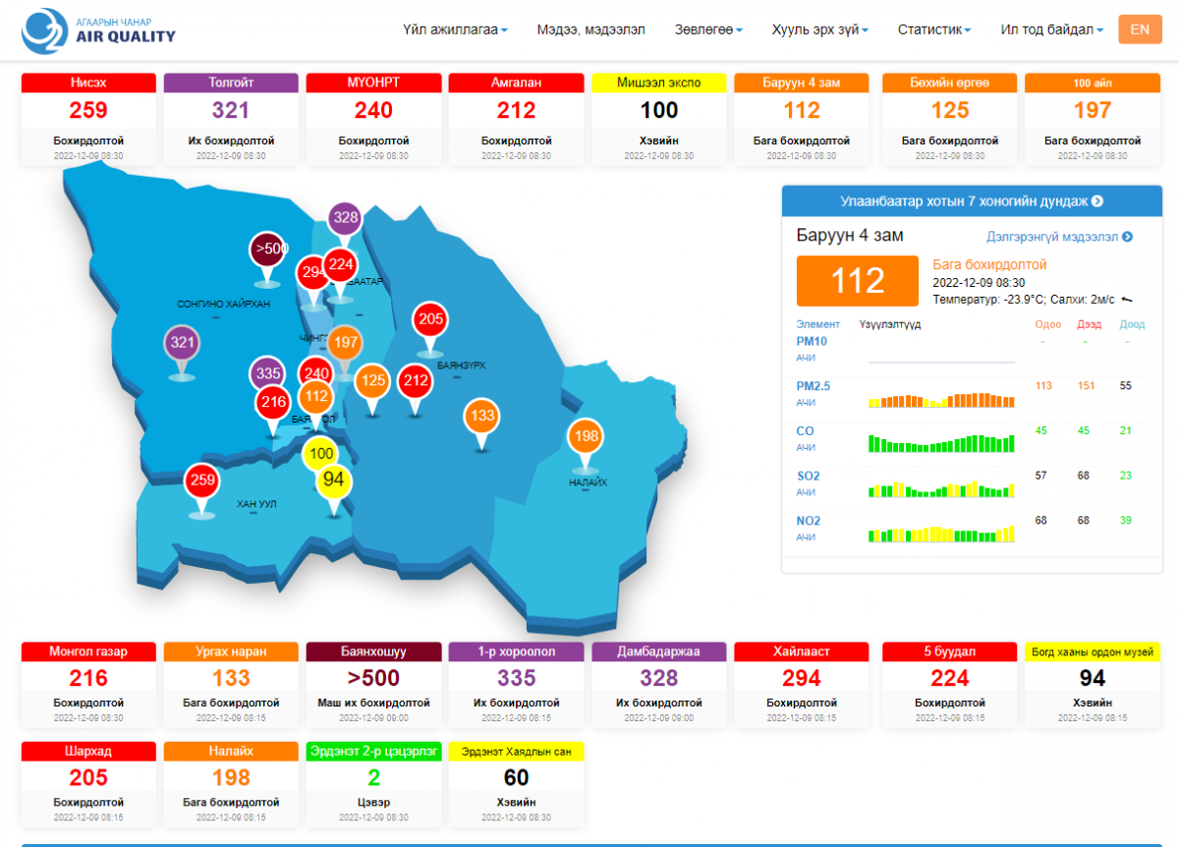Click the PM2.5 element label
Screen dimensions: 1179x847
point(813,386)
